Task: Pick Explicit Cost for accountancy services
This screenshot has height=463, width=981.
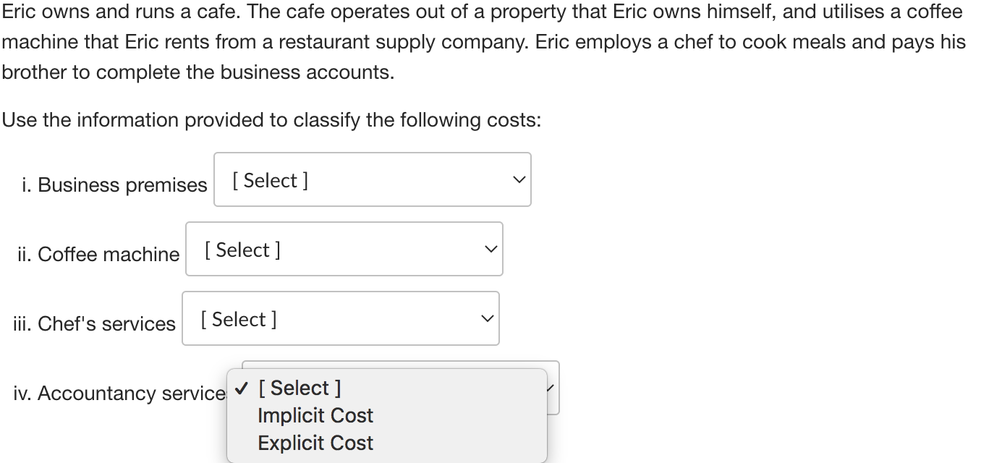Action: [x=315, y=442]
